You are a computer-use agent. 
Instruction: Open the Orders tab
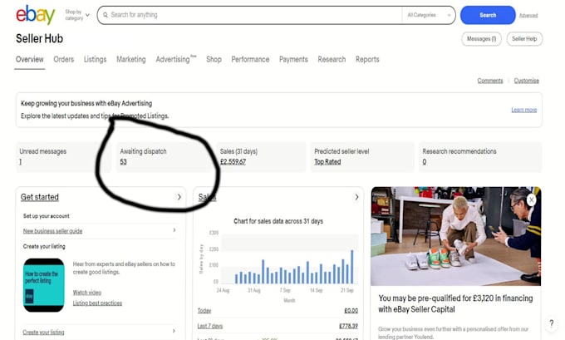[x=64, y=59]
